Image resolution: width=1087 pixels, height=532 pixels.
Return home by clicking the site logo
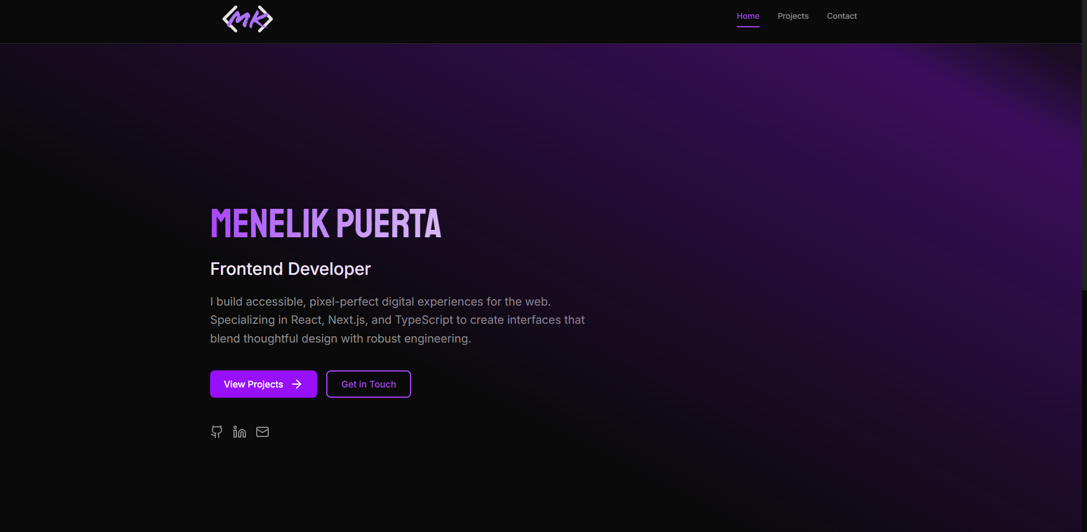247,18
